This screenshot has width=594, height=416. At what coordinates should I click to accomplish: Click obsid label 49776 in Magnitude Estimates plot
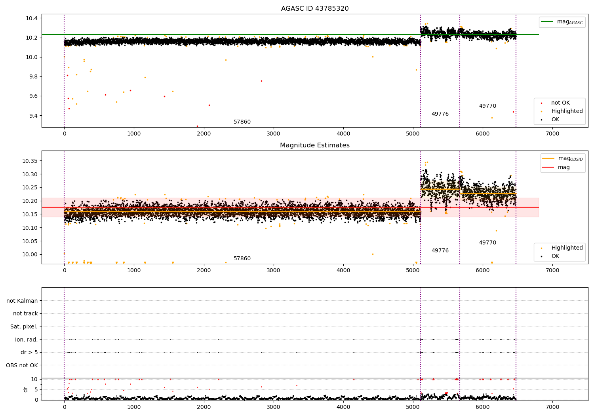tap(440, 251)
